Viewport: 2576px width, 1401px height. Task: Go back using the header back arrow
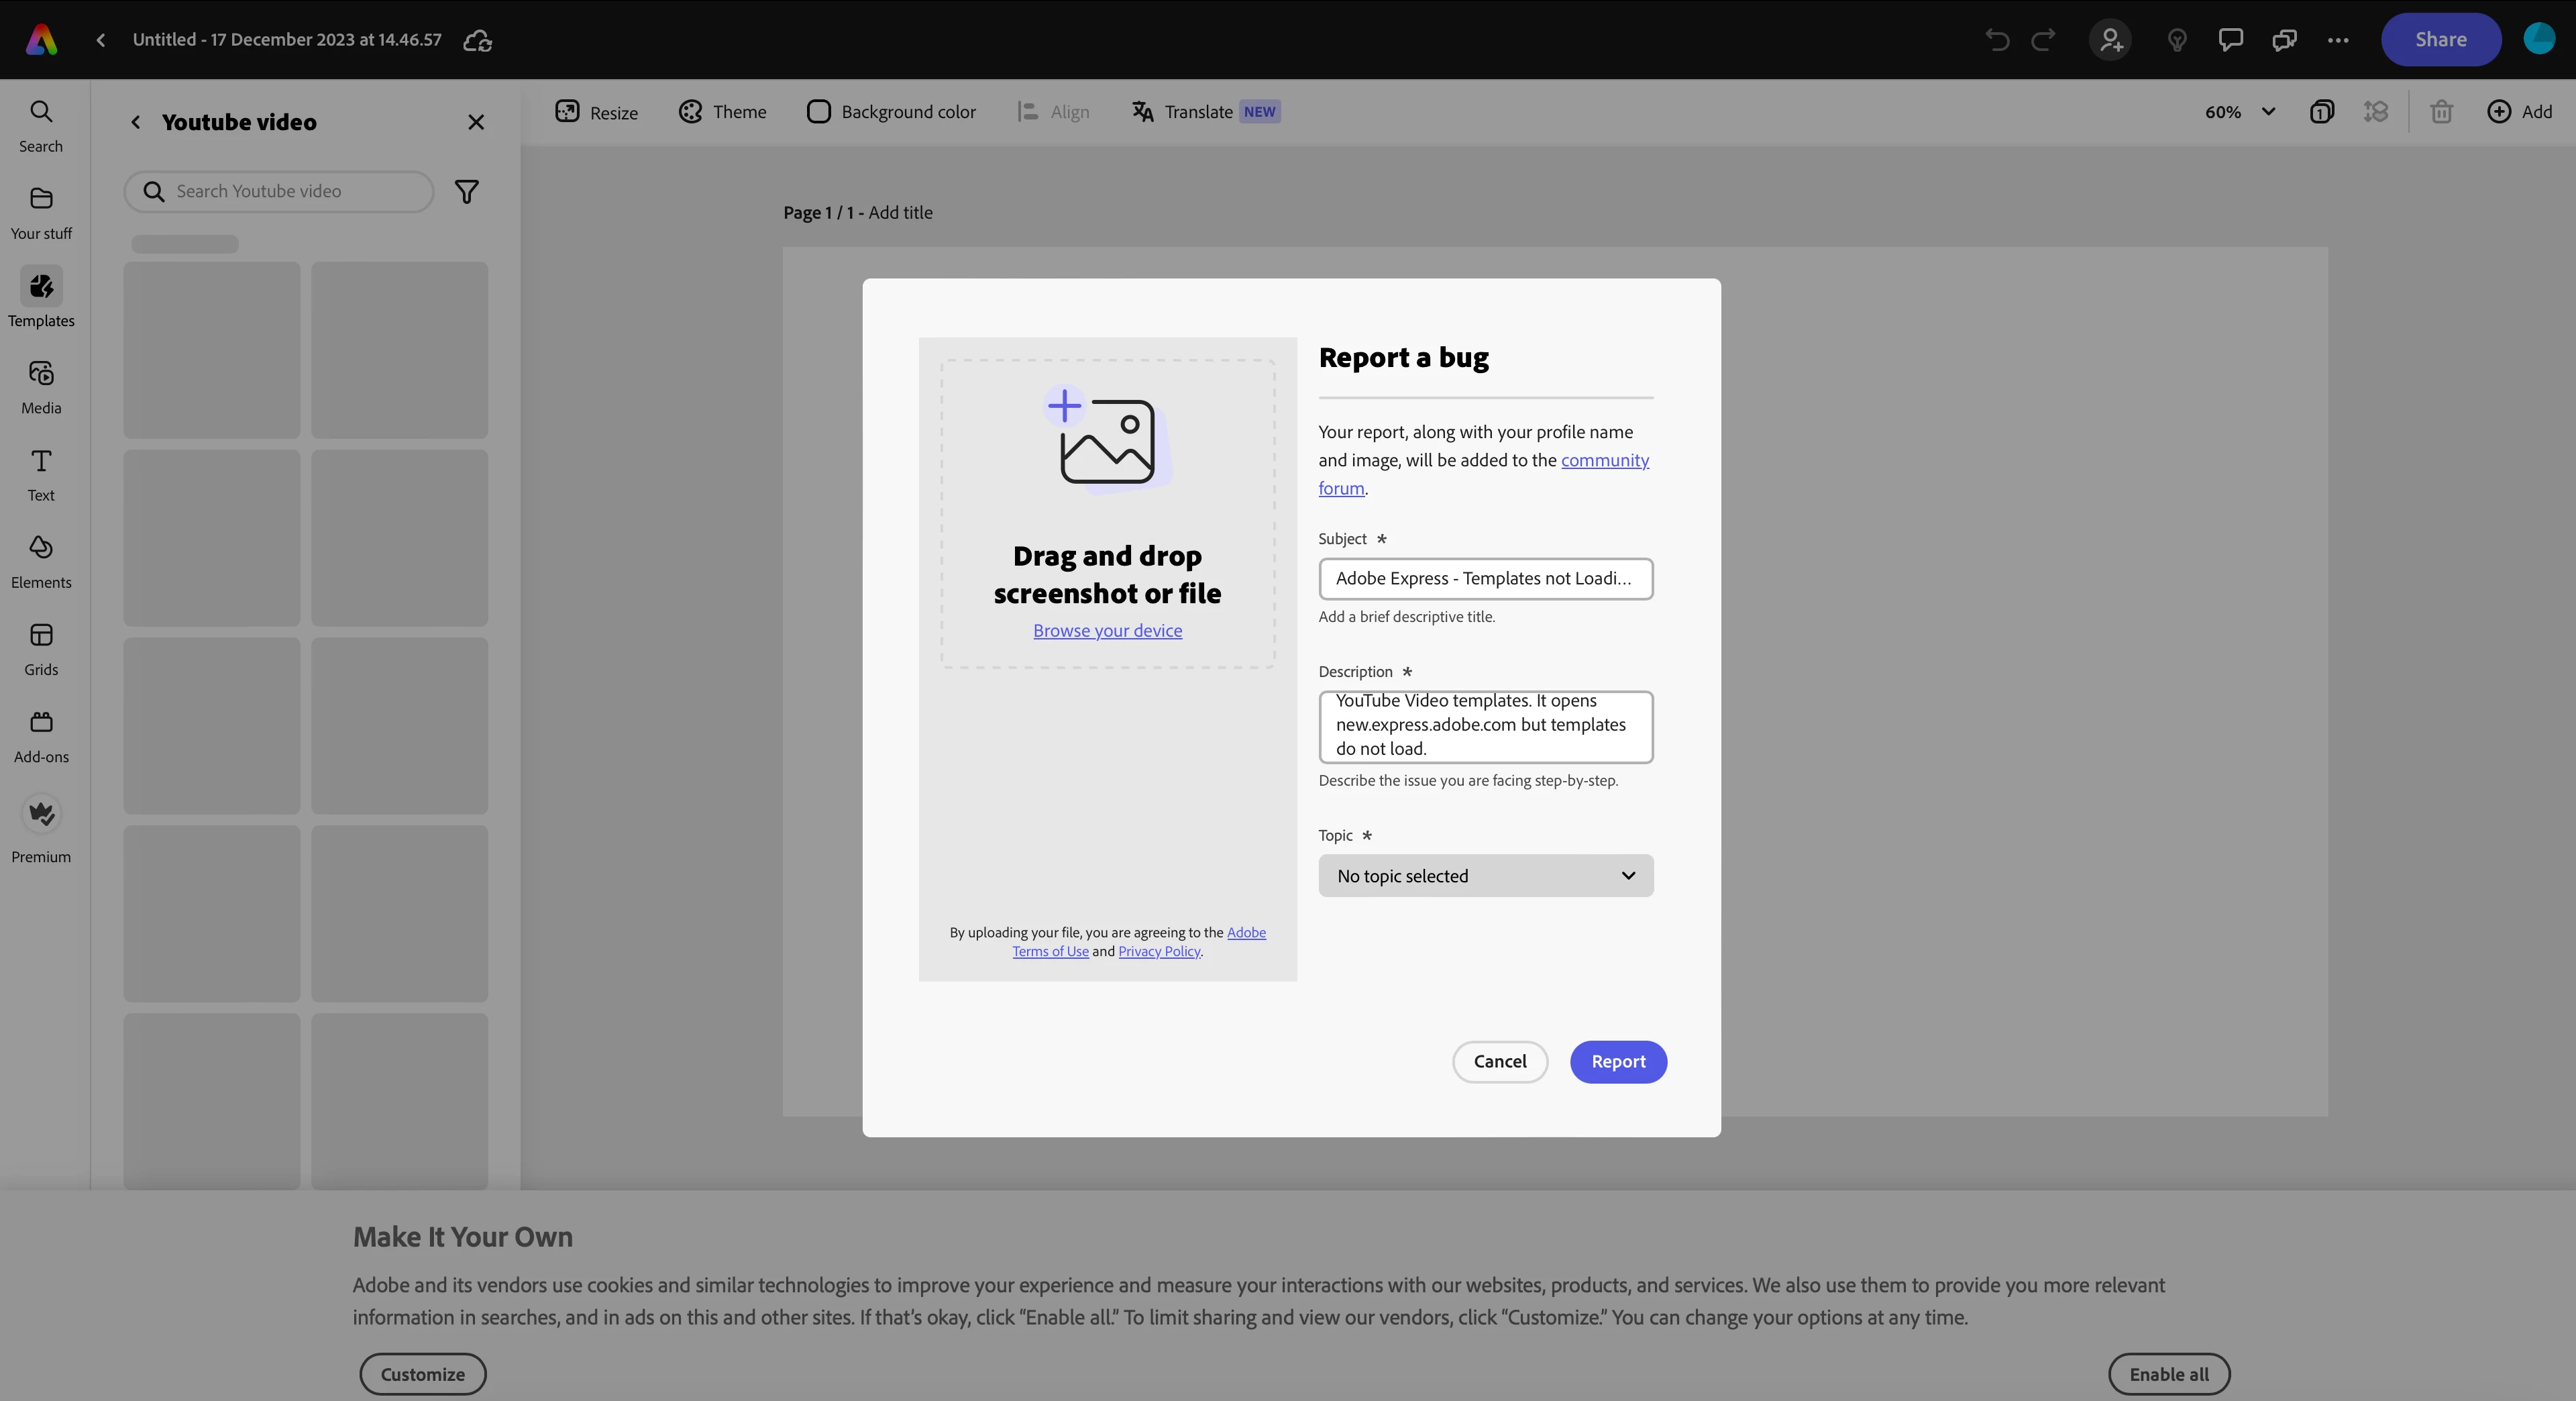[101, 40]
